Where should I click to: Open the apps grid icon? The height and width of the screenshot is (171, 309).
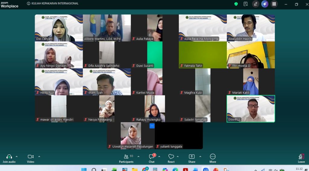[274, 4]
